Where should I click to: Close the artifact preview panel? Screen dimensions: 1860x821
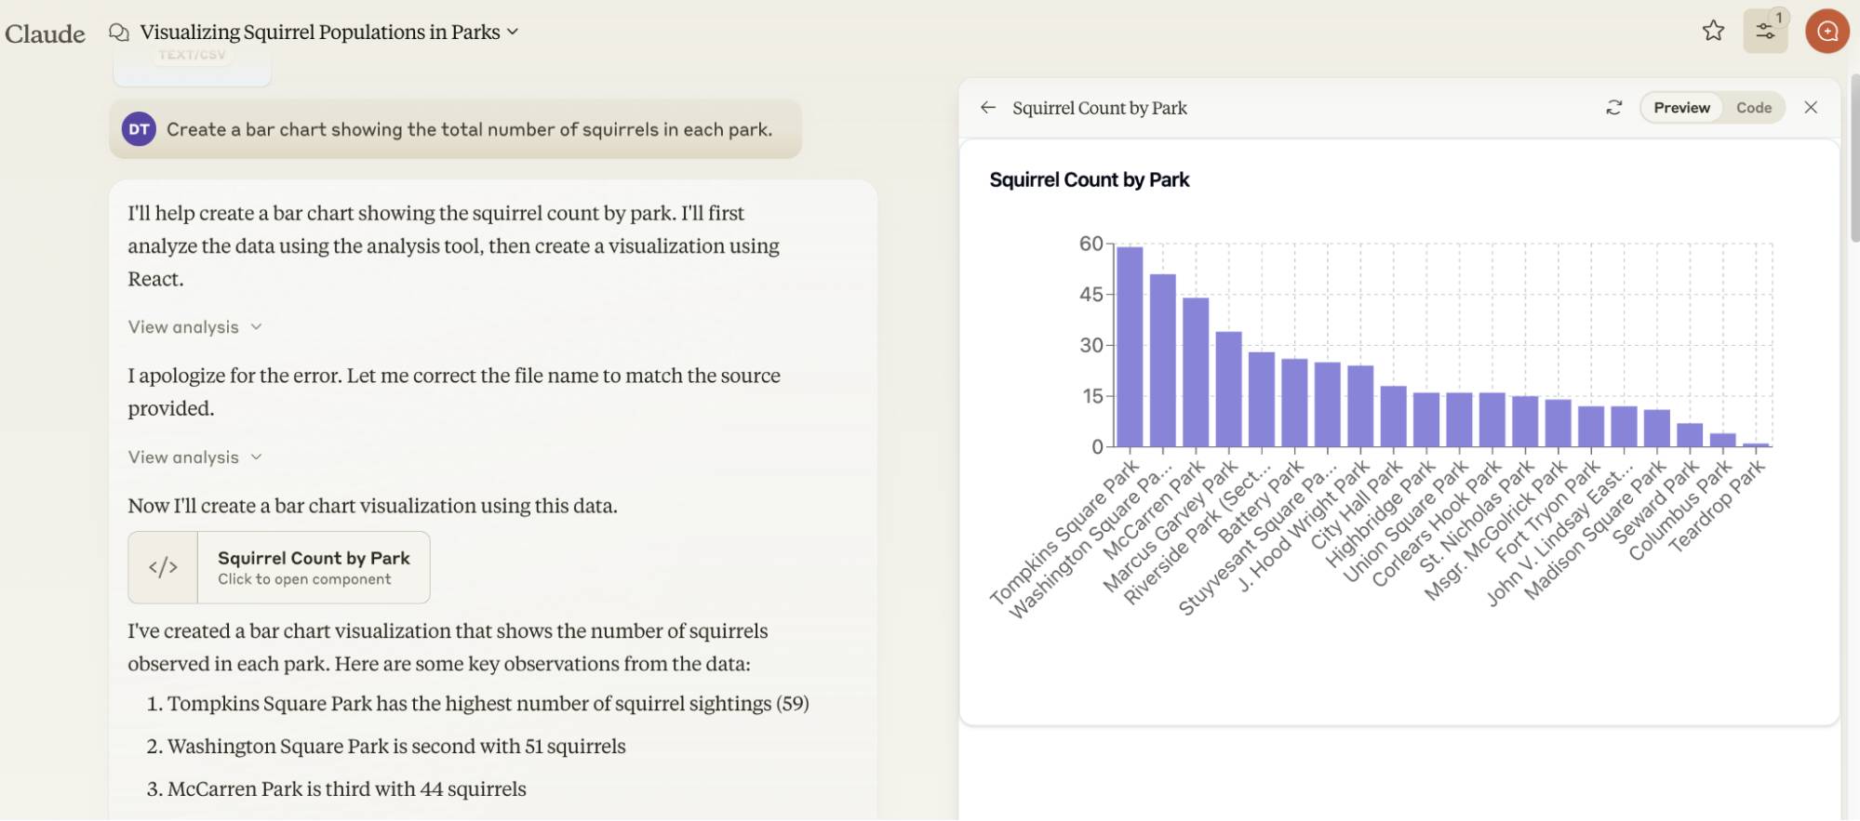click(x=1811, y=108)
